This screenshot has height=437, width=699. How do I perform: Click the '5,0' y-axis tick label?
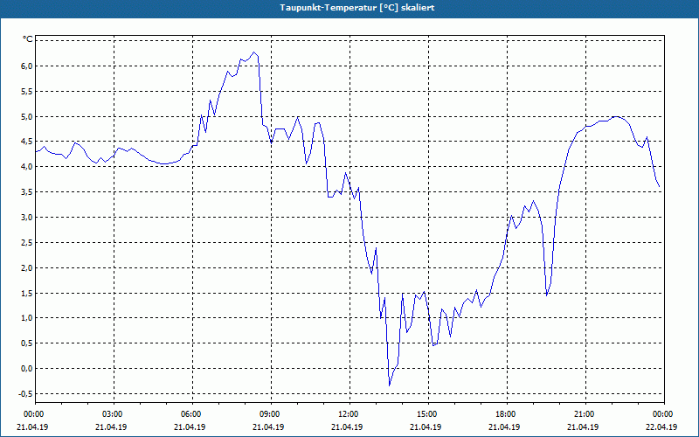tap(27, 116)
